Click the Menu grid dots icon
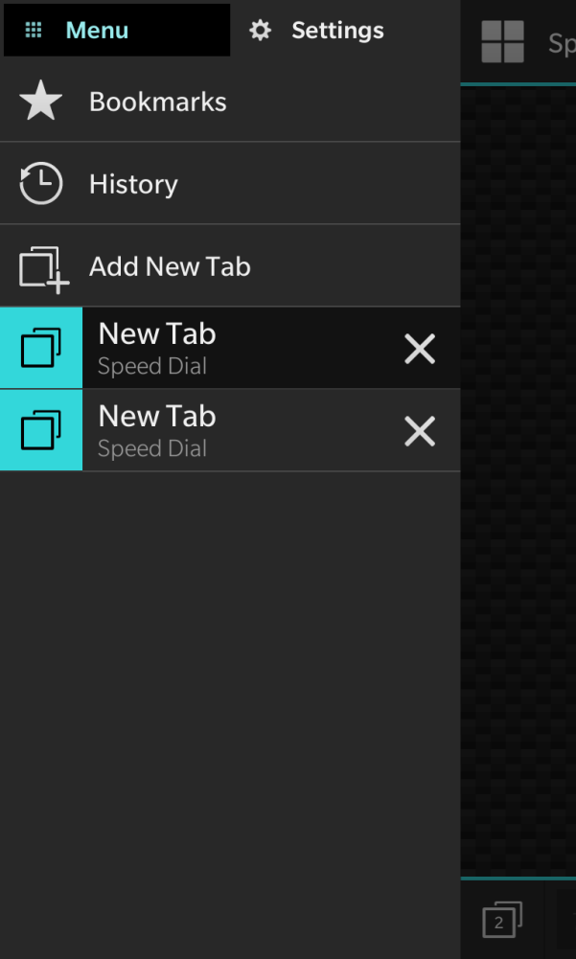Image resolution: width=576 pixels, height=959 pixels. 33,30
